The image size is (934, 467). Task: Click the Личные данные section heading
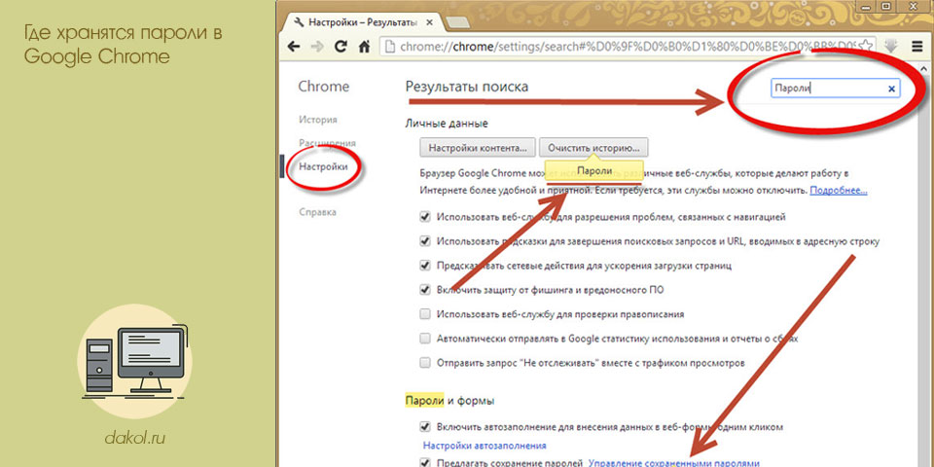[447, 124]
